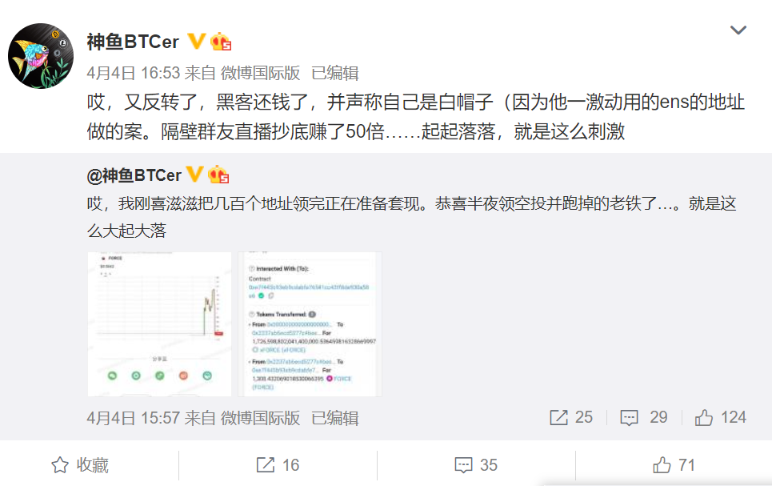Image resolution: width=772 pixels, height=486 pixels.
Task: Repost the main post with 16 reposts
Action: click(x=278, y=465)
